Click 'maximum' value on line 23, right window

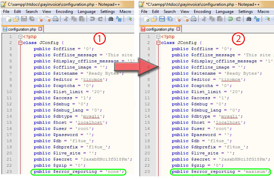pos(255,172)
